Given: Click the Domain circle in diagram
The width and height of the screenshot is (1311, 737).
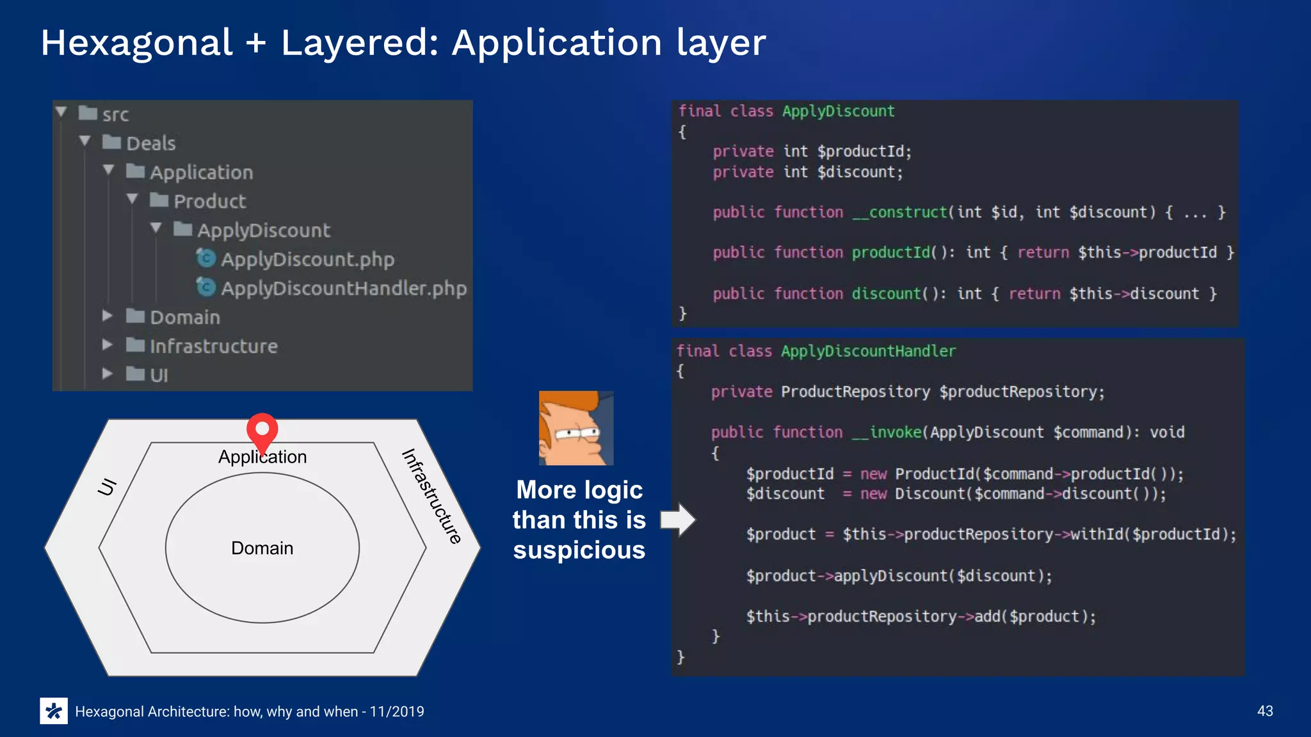Looking at the screenshot, I should pos(262,548).
